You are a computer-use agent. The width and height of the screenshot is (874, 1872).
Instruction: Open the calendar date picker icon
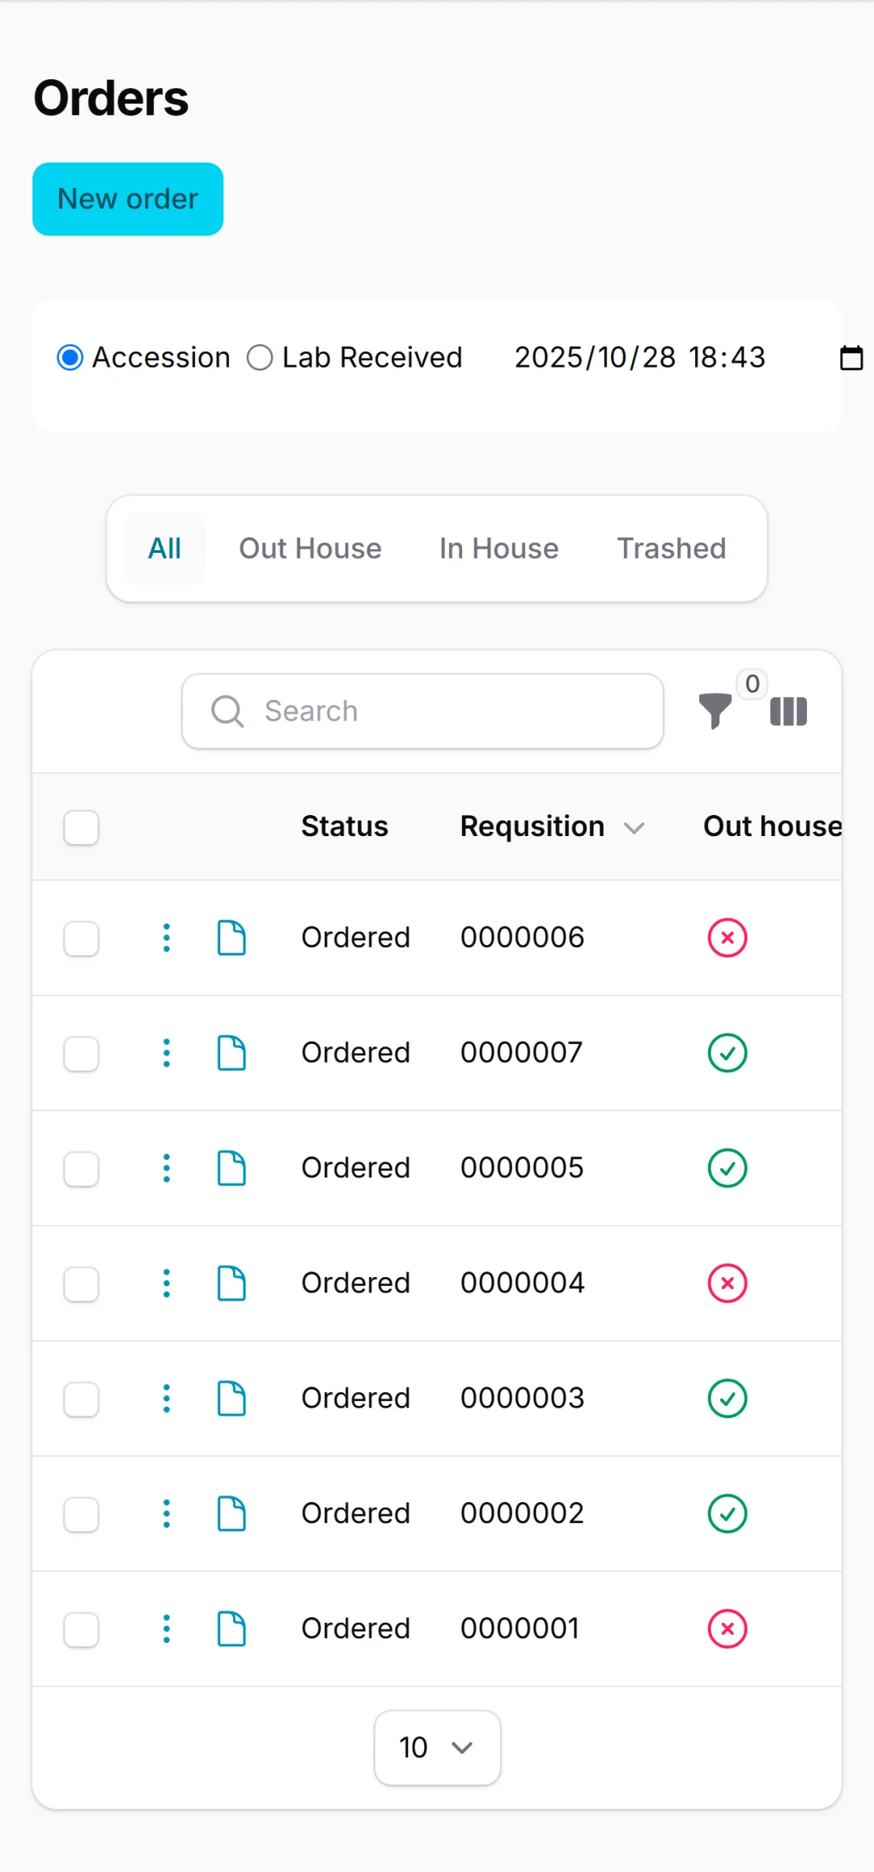point(851,357)
